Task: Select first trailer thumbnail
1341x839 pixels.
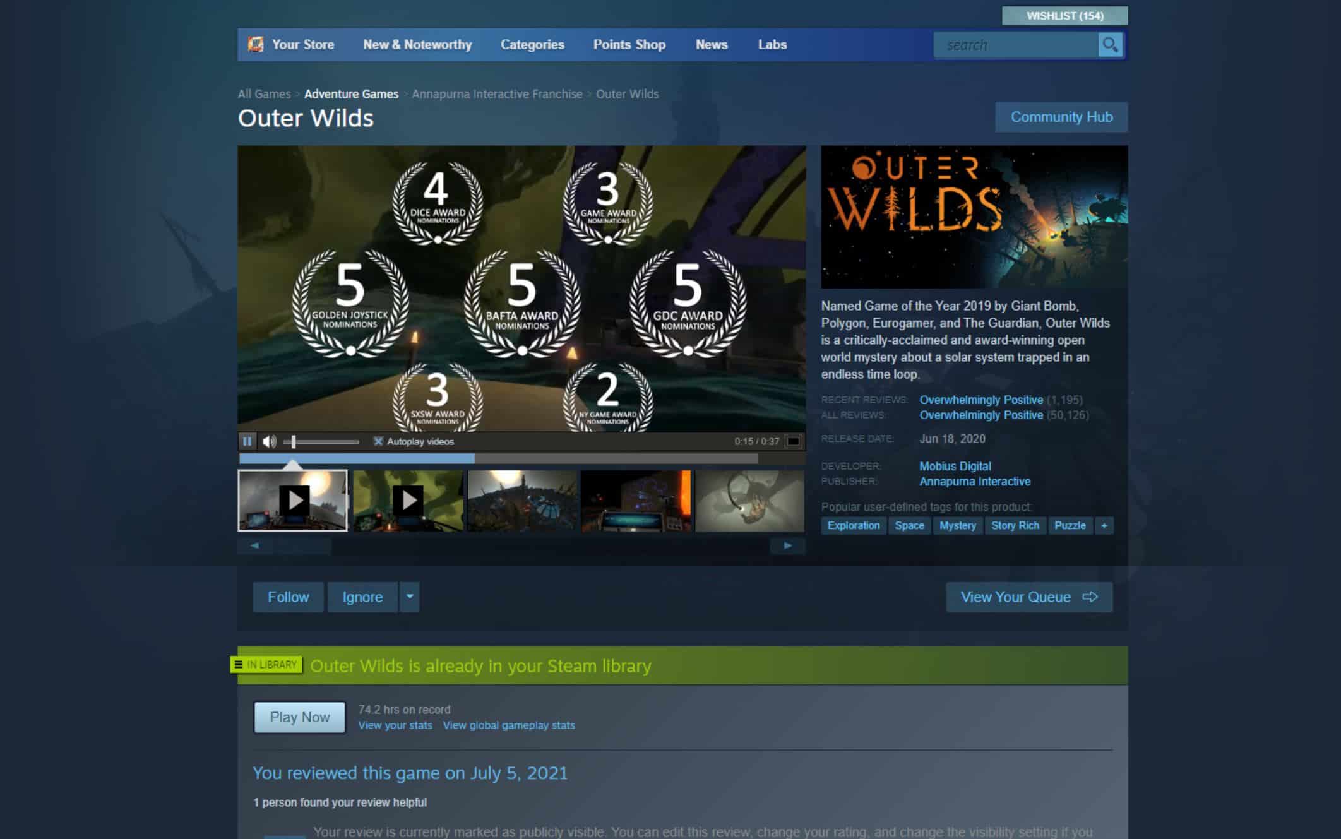Action: 292,501
